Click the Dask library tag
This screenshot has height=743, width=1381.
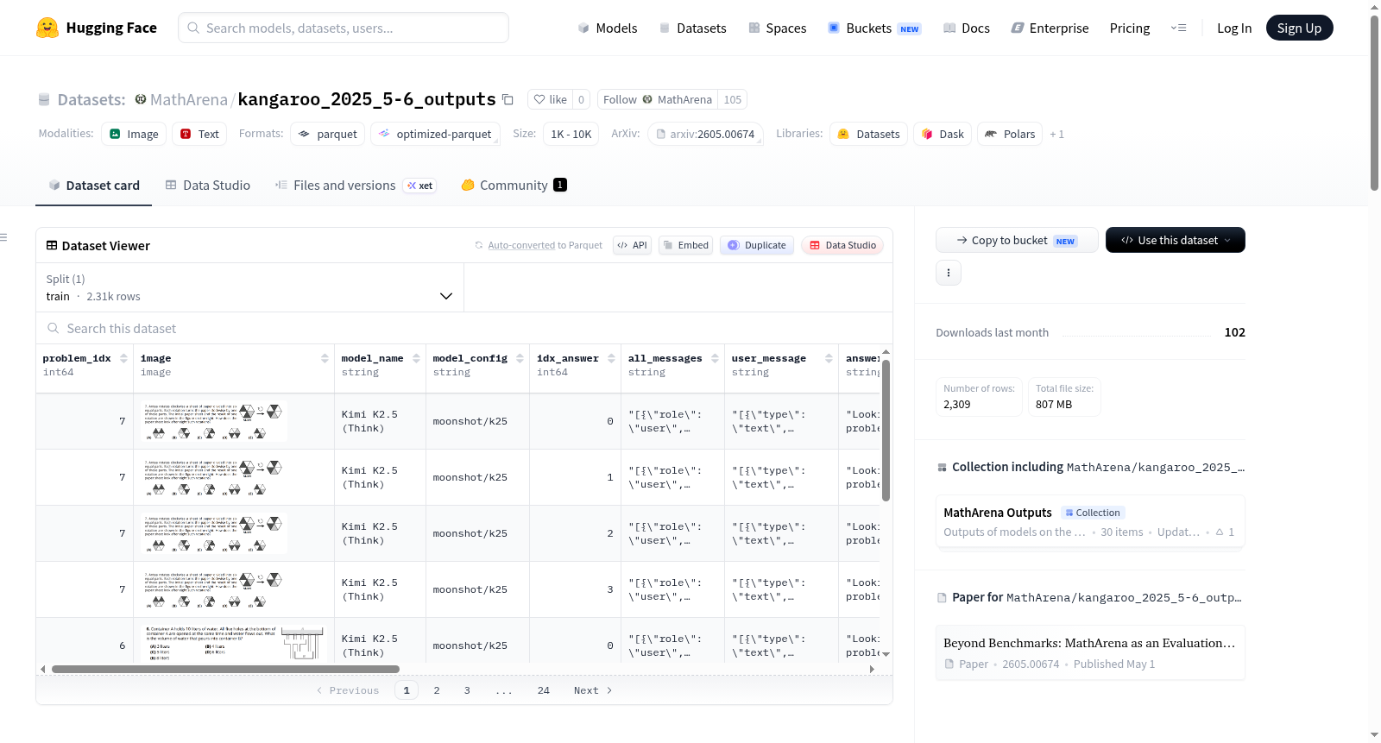[943, 134]
